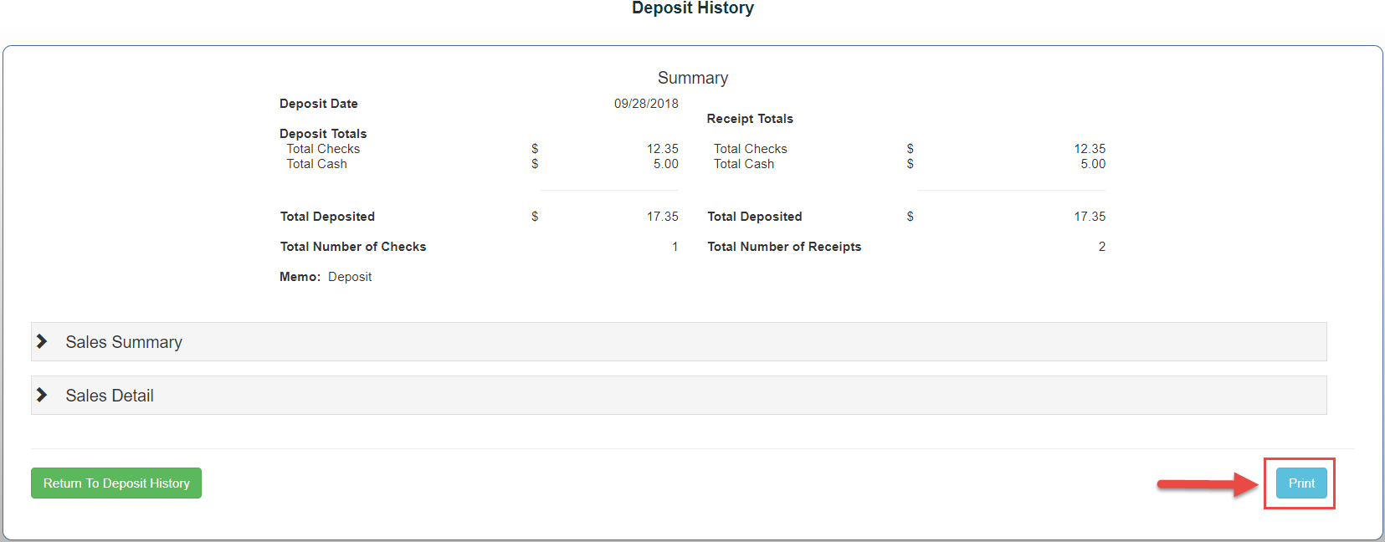Select the memo text Deposit
The height and width of the screenshot is (542, 1385).
point(350,277)
